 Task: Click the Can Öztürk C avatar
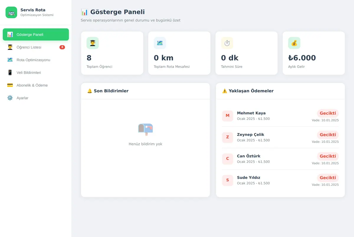(227, 158)
